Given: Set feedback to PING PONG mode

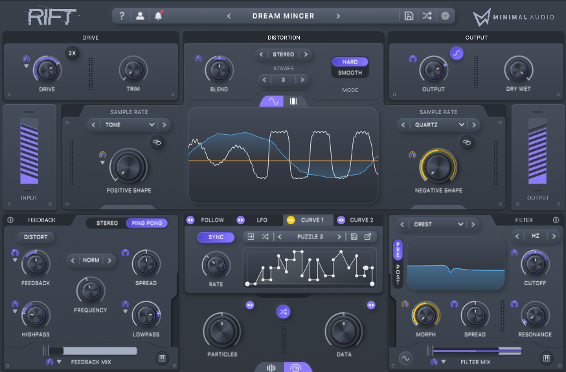Looking at the screenshot, I should (146, 223).
